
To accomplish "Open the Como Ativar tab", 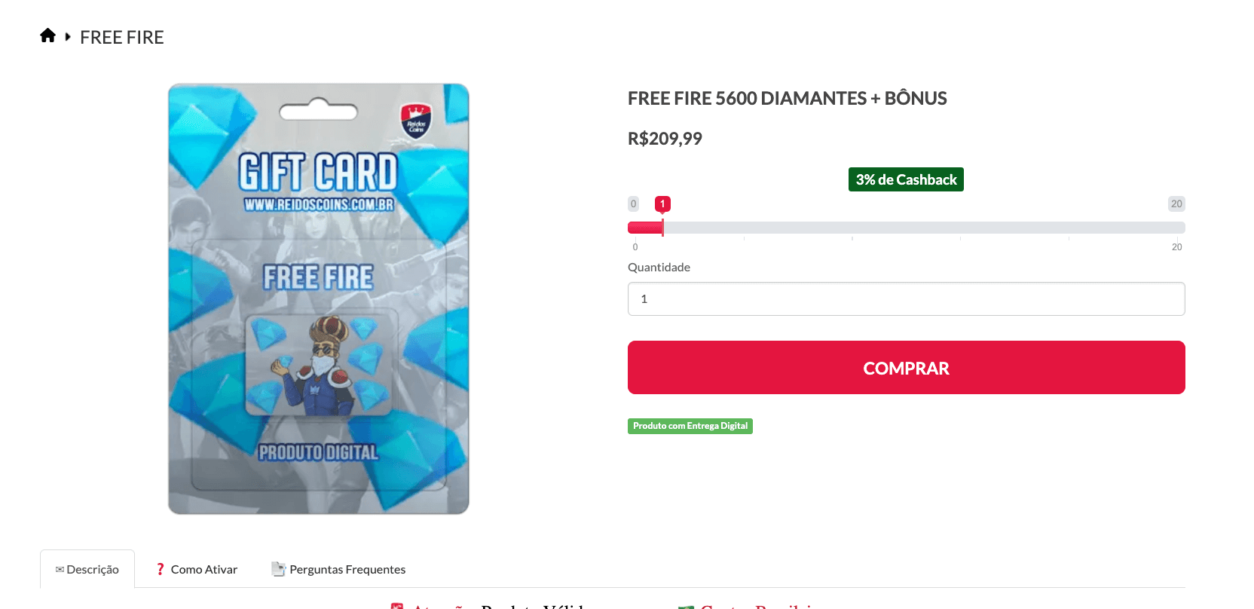I will pos(196,569).
